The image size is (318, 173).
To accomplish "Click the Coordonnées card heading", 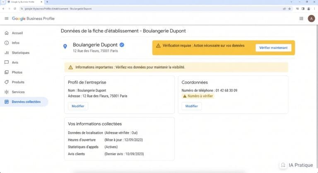I will [x=195, y=82].
